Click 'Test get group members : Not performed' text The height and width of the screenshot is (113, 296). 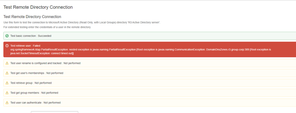click(x=34, y=93)
